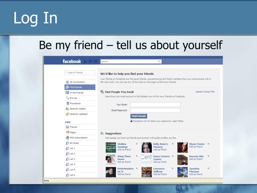Dismiss Kelly-Rene'e Mooney suggestion
Viewport: 257px width, 193px height.
(x=173, y=144)
